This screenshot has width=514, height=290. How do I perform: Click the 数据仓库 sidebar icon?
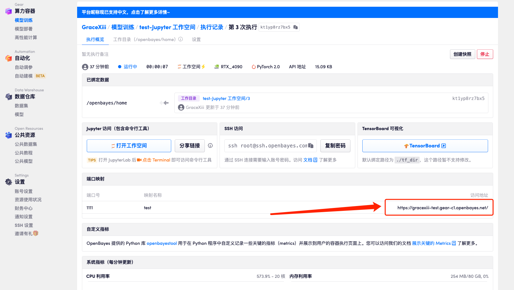9,97
